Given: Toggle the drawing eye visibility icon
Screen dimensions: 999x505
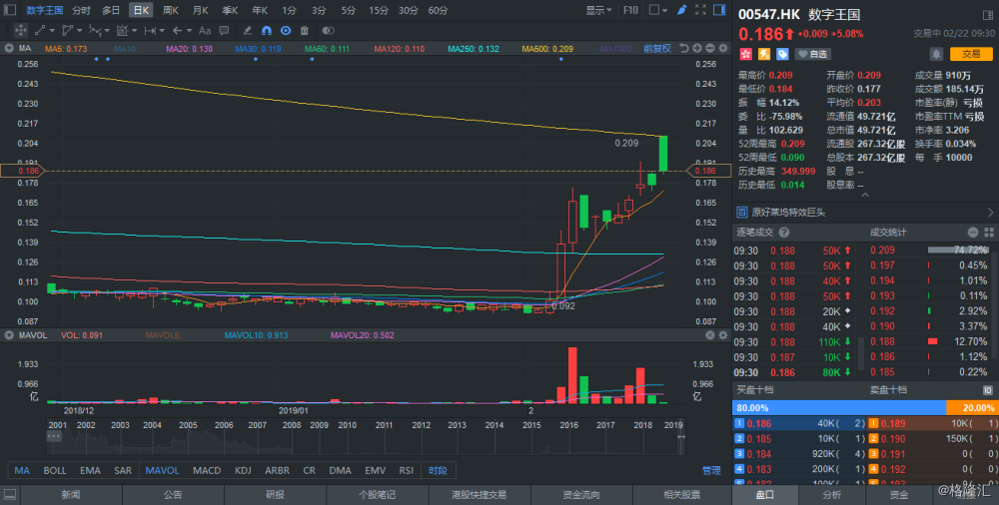Looking at the screenshot, I should 285,31.
